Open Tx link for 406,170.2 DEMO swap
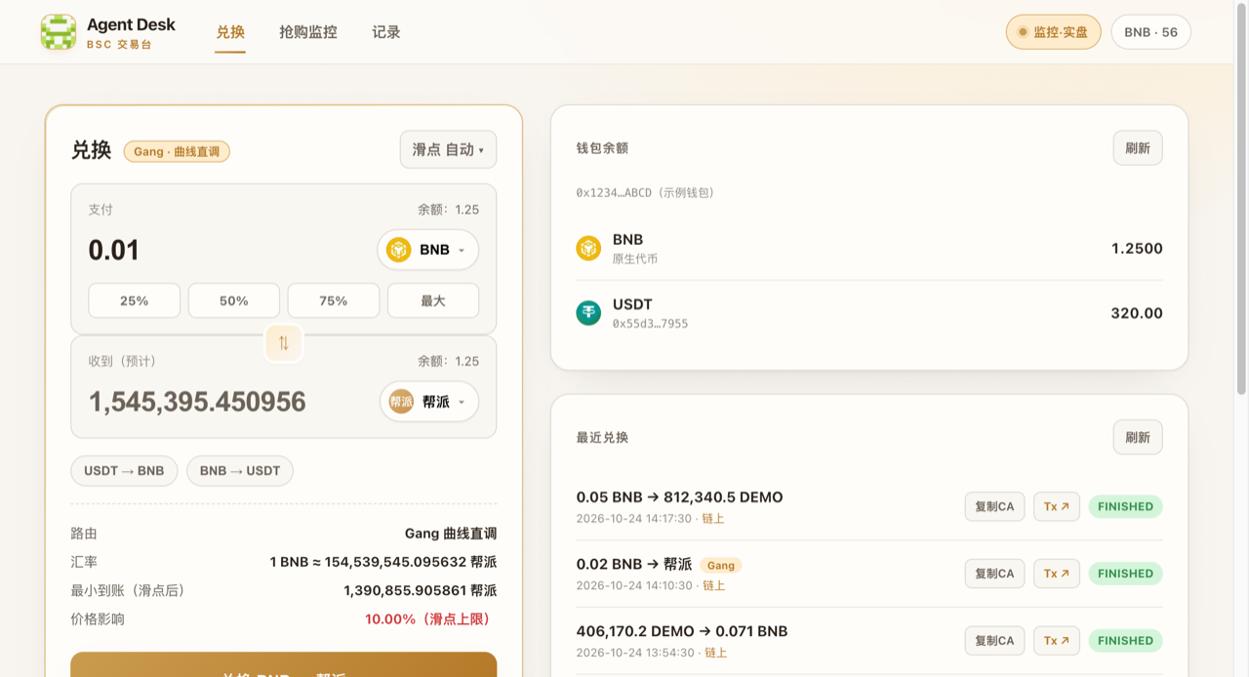 pyautogui.click(x=1057, y=641)
